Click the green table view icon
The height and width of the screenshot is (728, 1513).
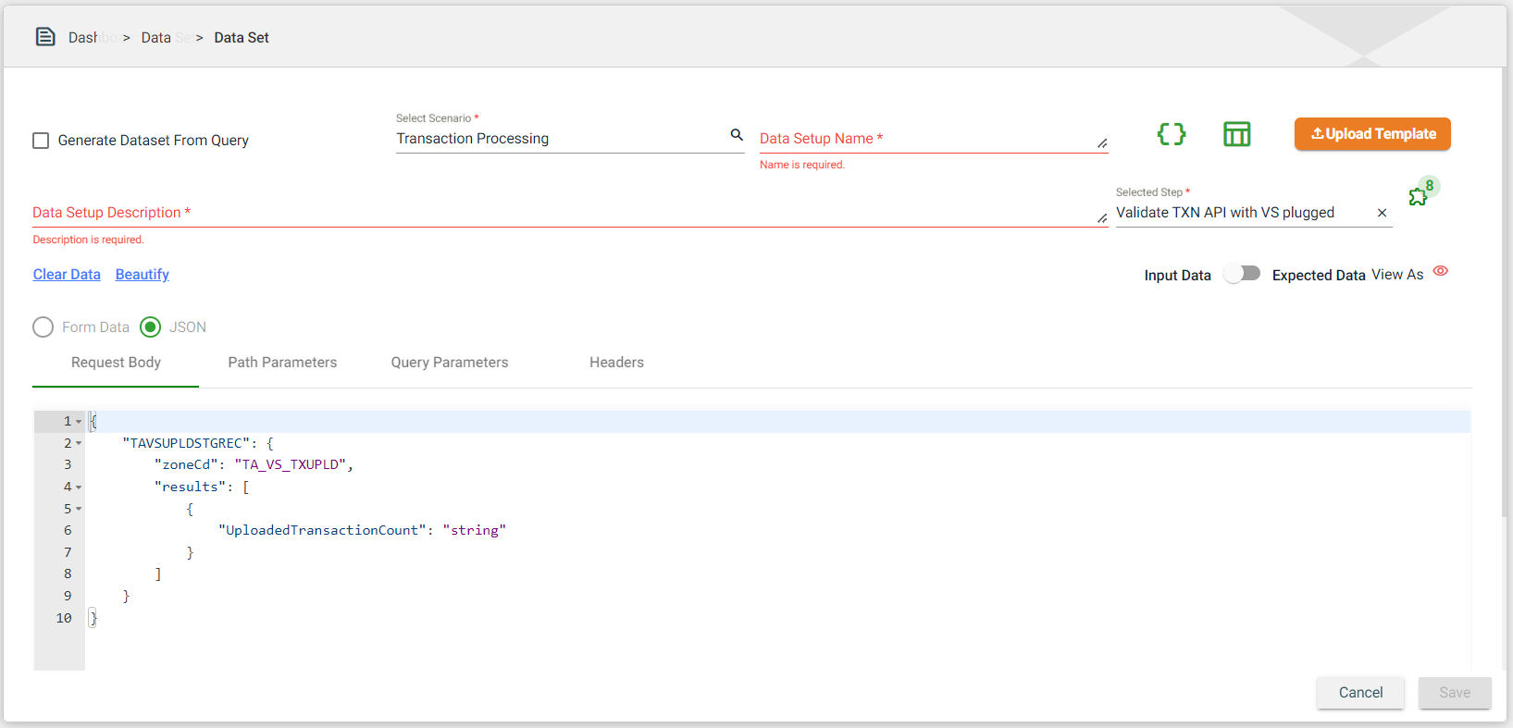1236,134
